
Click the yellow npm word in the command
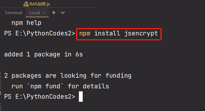pyautogui.click(x=85, y=34)
